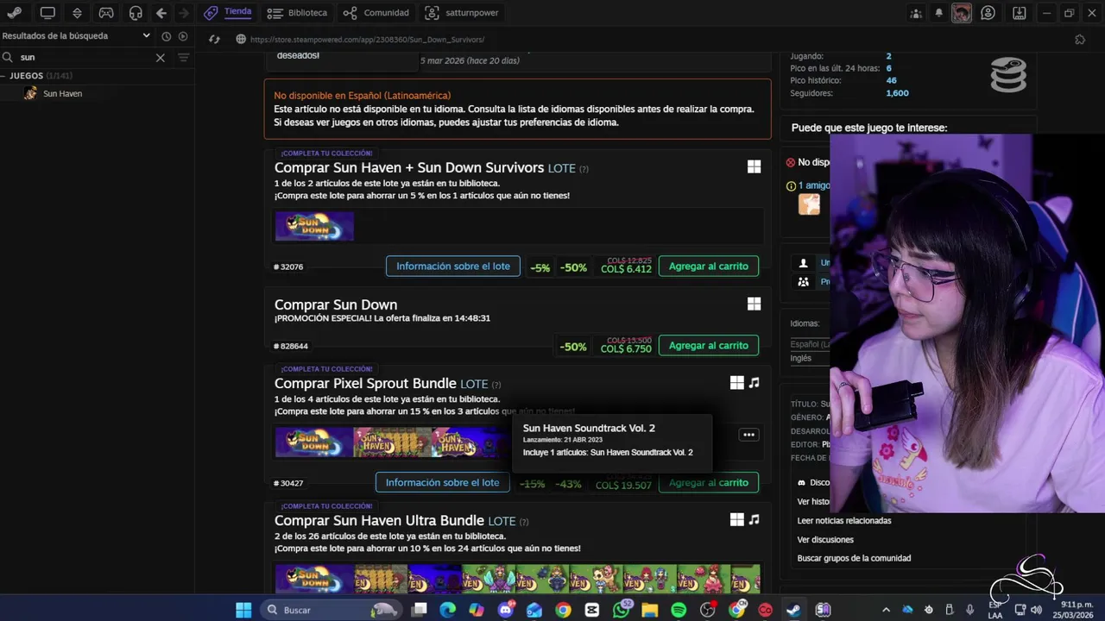Open Ver discusiones link

tap(825, 540)
